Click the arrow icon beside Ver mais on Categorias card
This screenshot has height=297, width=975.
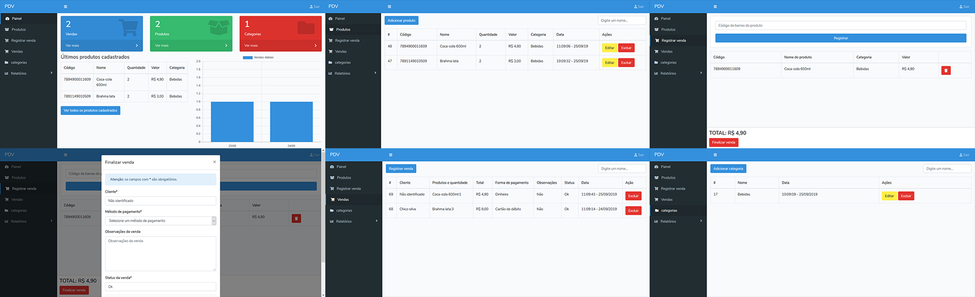click(x=315, y=45)
